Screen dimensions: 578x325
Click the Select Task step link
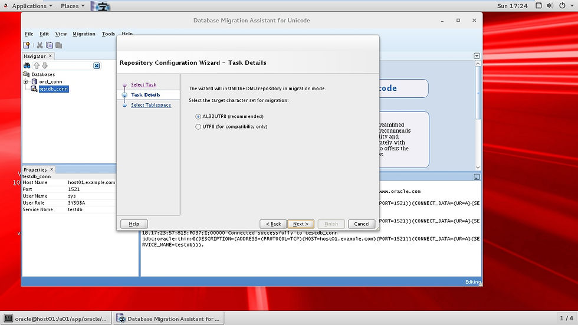pyautogui.click(x=144, y=85)
